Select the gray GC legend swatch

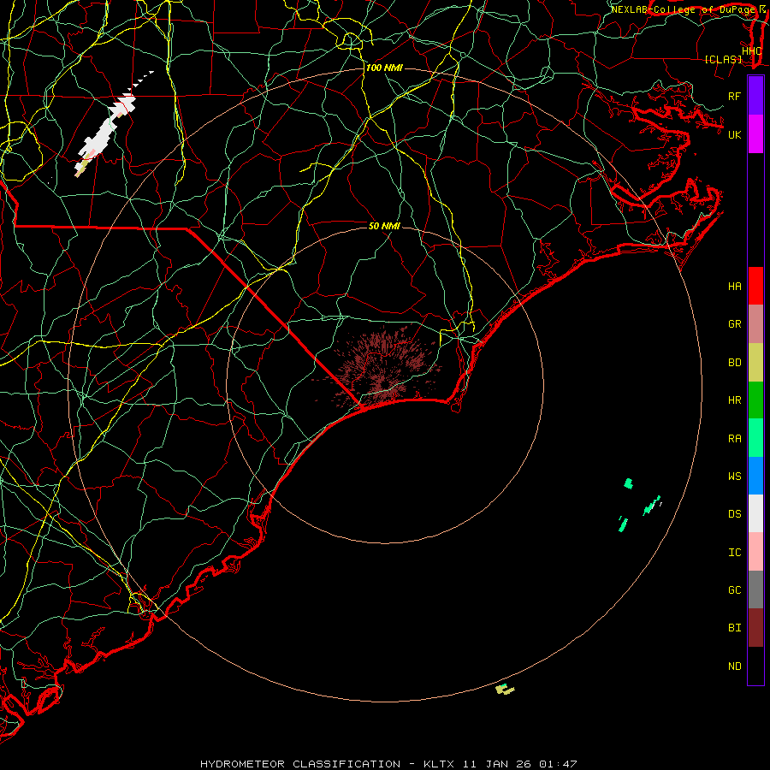click(755, 589)
